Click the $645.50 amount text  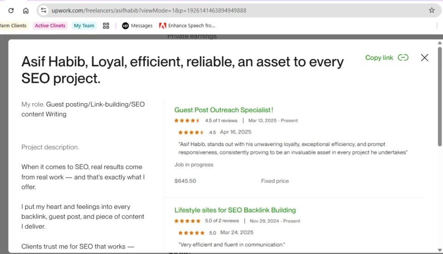(185, 181)
